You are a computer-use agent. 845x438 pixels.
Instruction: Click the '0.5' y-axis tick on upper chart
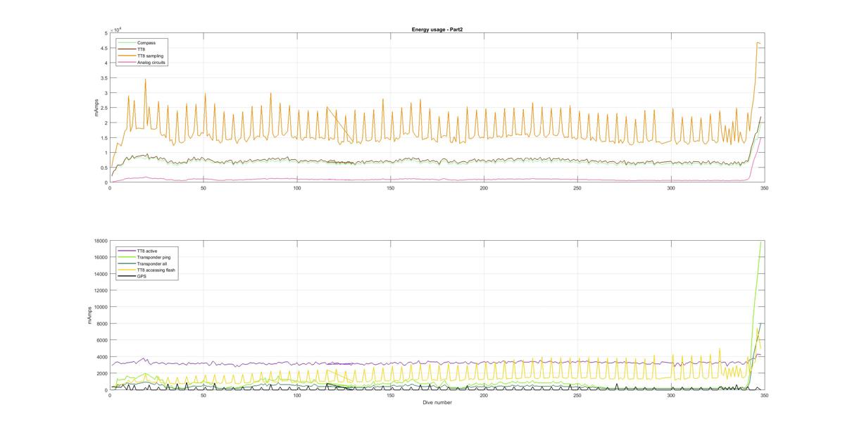[x=104, y=168]
